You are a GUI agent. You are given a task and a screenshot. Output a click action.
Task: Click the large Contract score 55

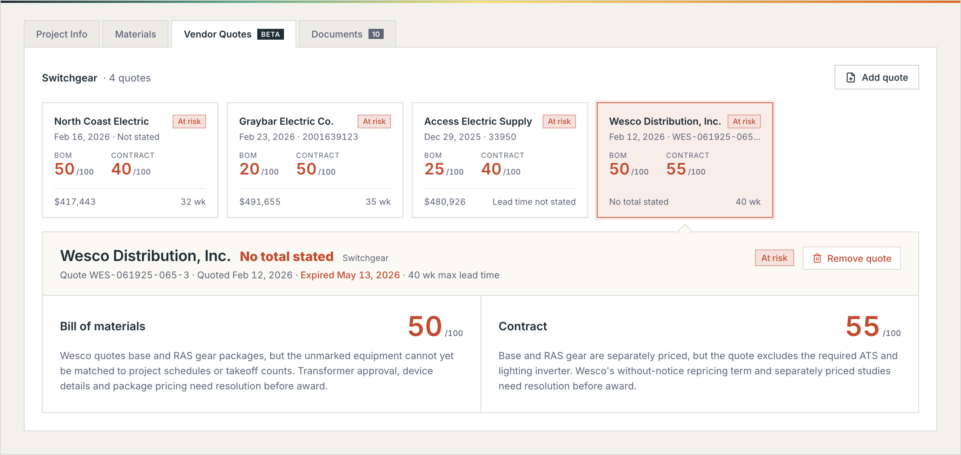(863, 326)
